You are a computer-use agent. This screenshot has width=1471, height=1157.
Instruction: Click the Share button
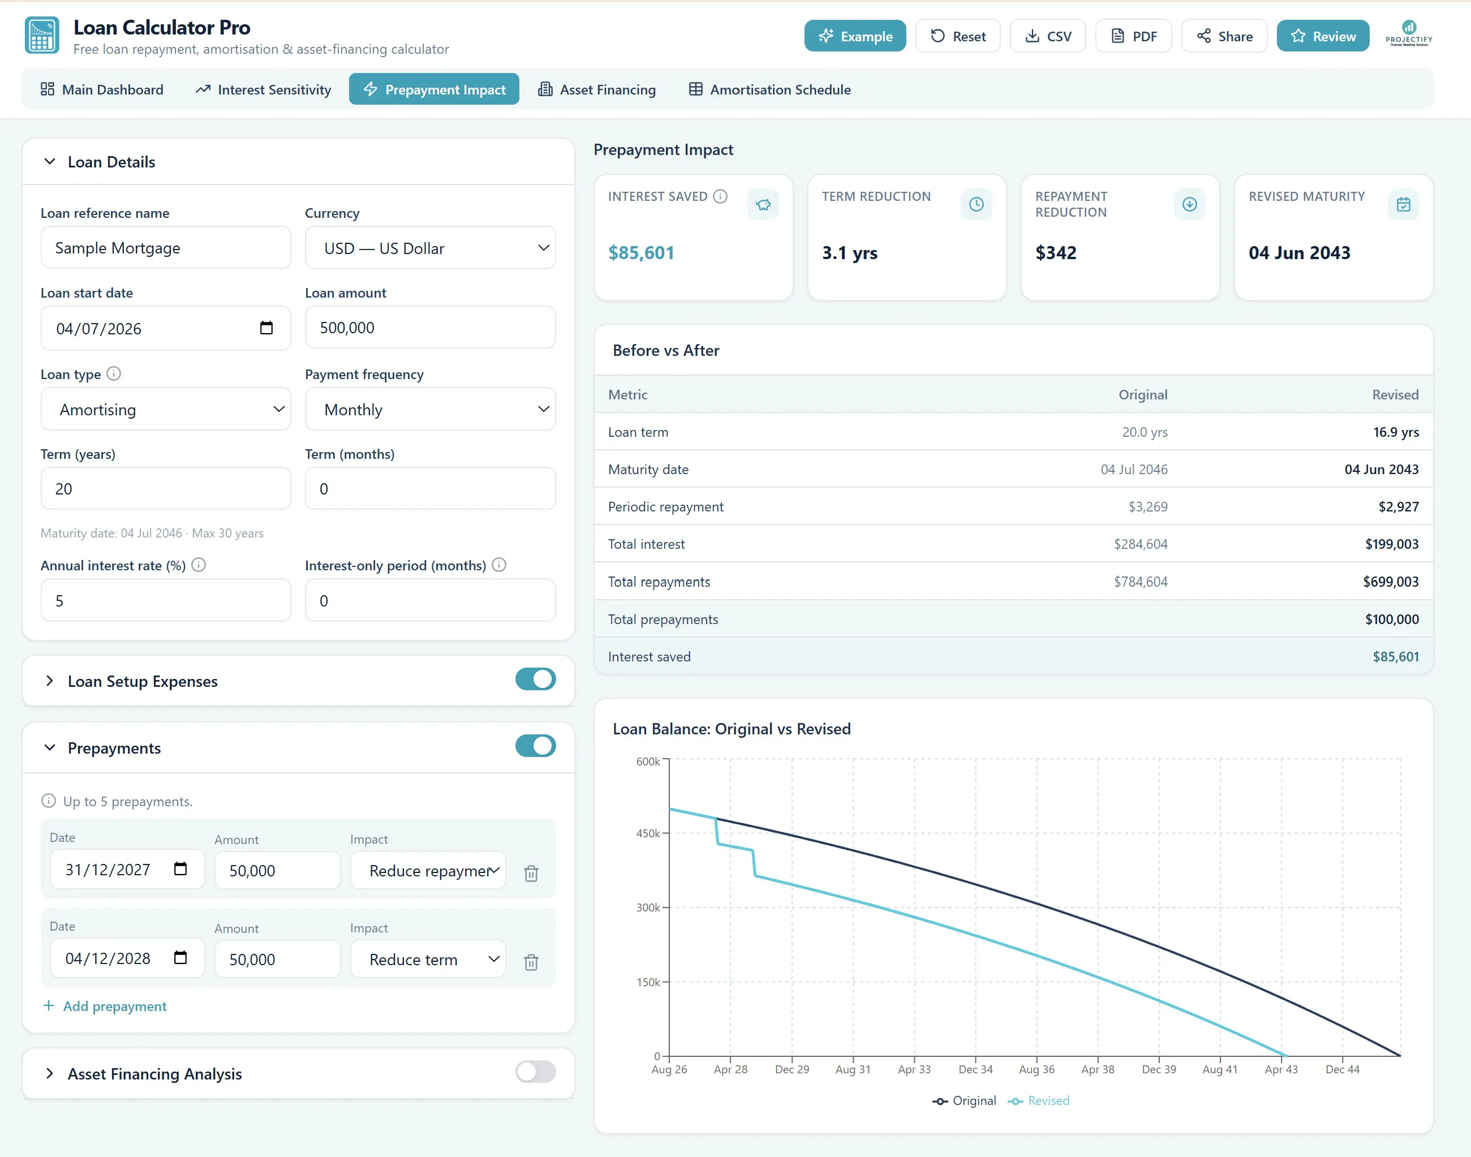(1224, 36)
